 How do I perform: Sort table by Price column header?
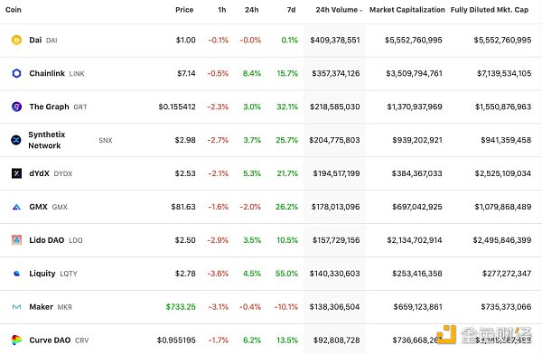(184, 10)
